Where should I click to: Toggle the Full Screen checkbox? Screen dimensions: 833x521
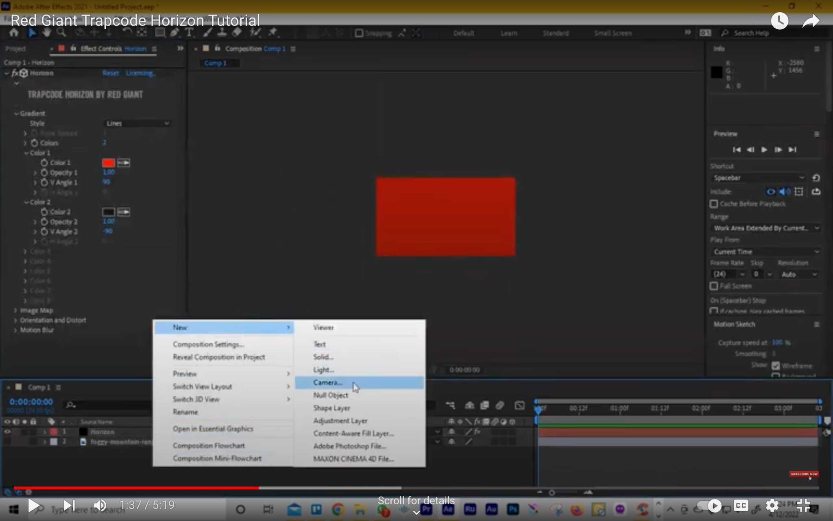pyautogui.click(x=714, y=286)
